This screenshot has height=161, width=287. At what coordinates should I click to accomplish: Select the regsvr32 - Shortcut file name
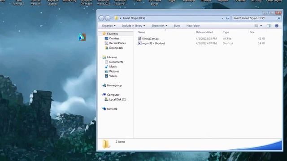(153, 43)
